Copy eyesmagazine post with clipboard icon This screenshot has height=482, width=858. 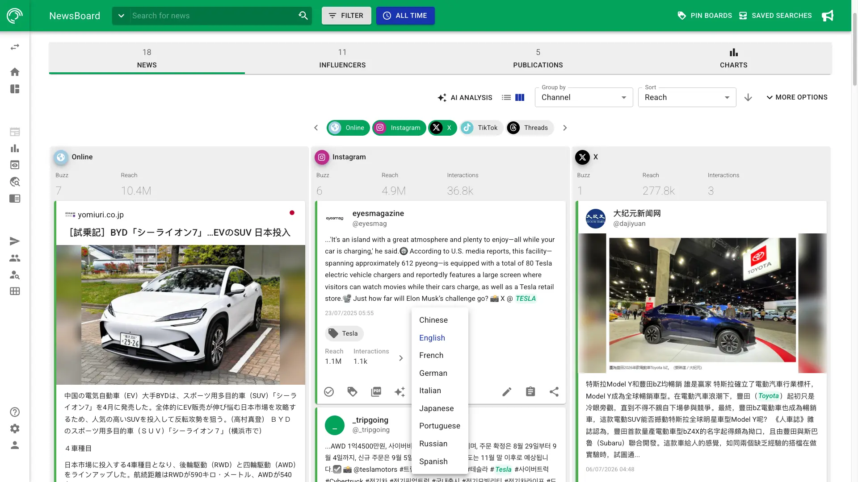pyautogui.click(x=530, y=392)
